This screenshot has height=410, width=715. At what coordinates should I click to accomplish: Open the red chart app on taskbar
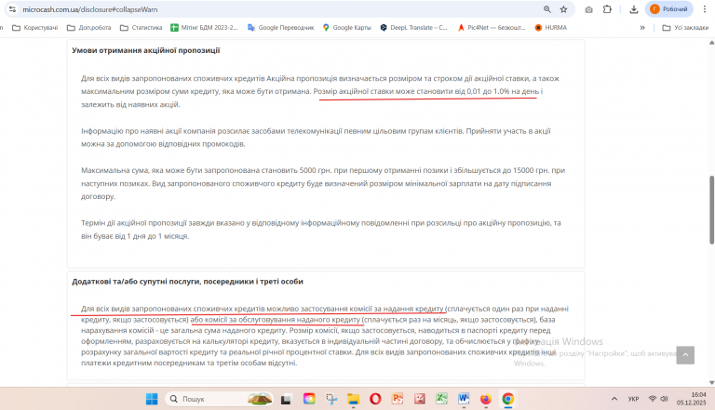(420, 399)
